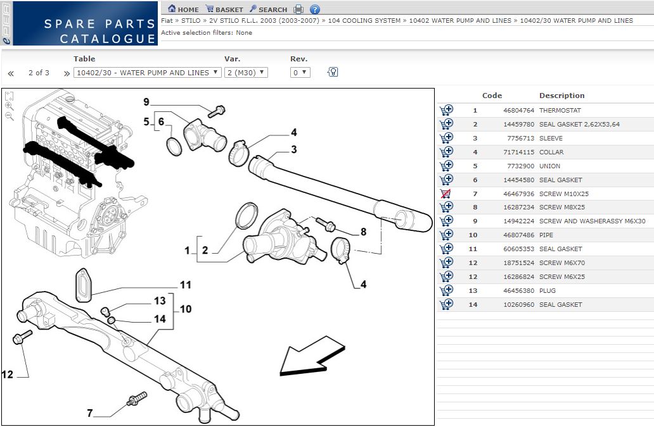This screenshot has height=427, width=654.
Task: Click the Description column header
Action: (561, 96)
